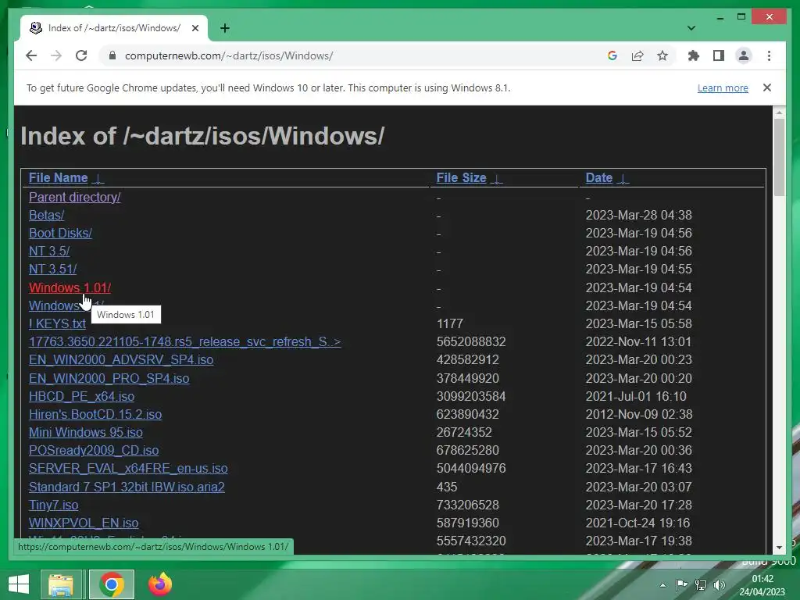
Task: Click the address bar URL
Action: [229, 55]
